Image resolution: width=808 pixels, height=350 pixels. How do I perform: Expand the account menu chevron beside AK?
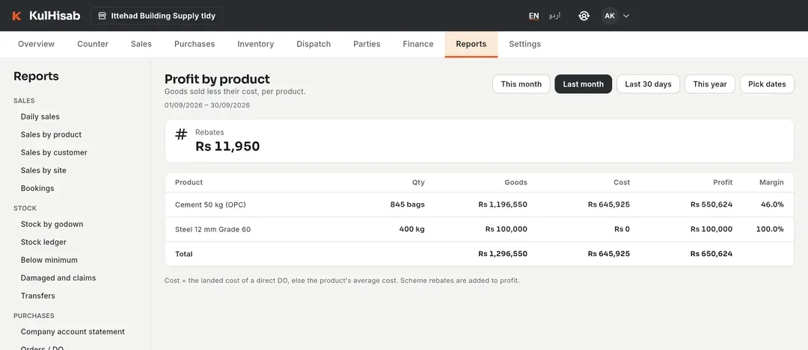pos(626,16)
